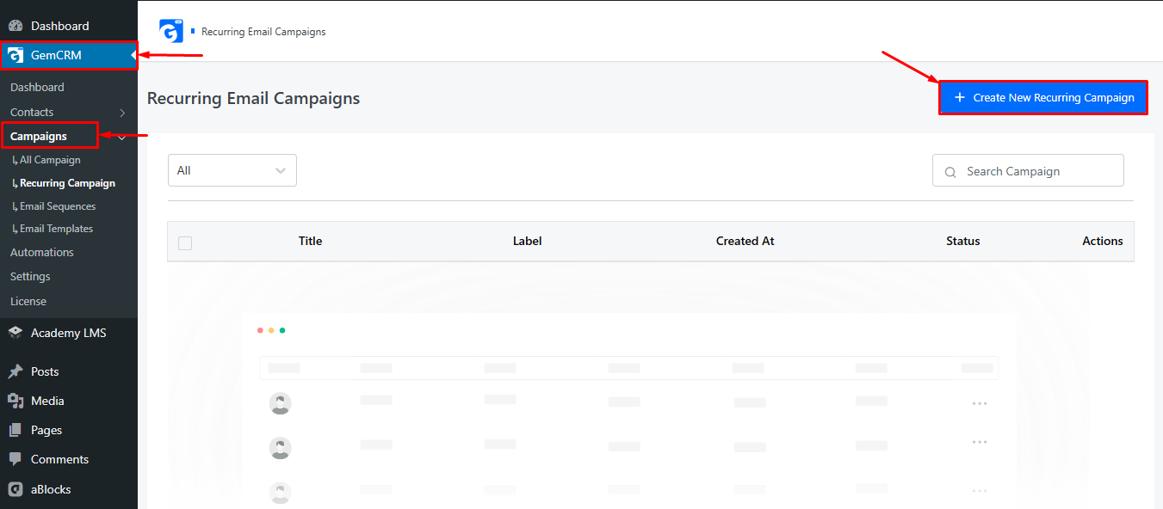This screenshot has width=1163, height=509.
Task: Click the aBlocks plugin icon
Action: (x=15, y=489)
